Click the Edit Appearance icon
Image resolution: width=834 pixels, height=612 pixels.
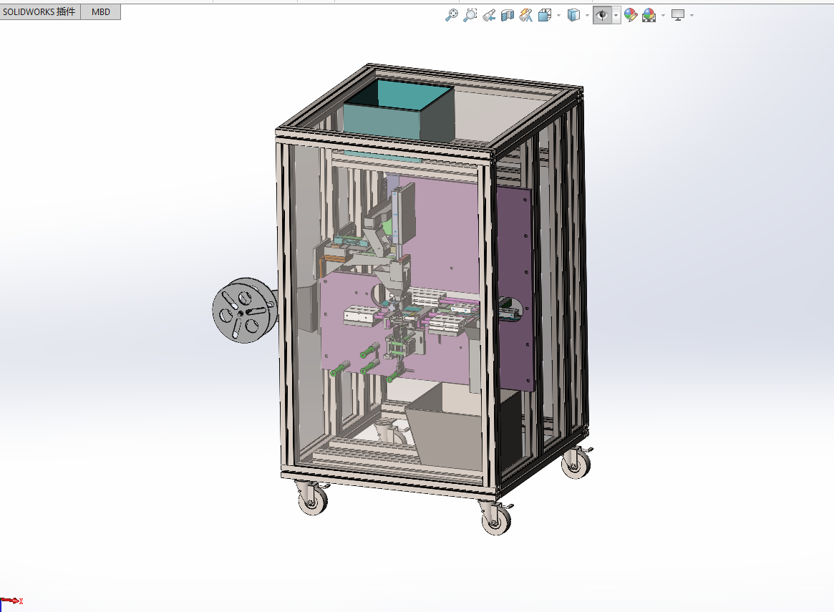[631, 16]
